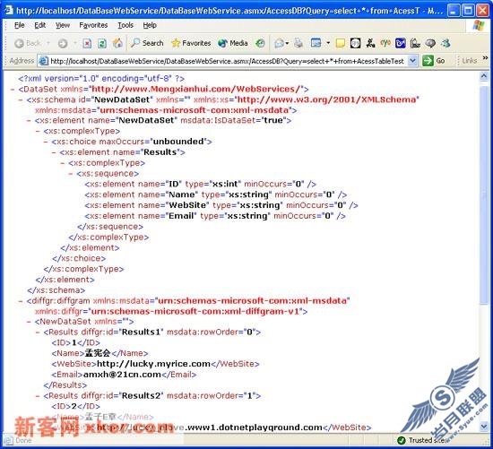Expand the Links toolbar chevron
493x449 pixels.
point(485,58)
